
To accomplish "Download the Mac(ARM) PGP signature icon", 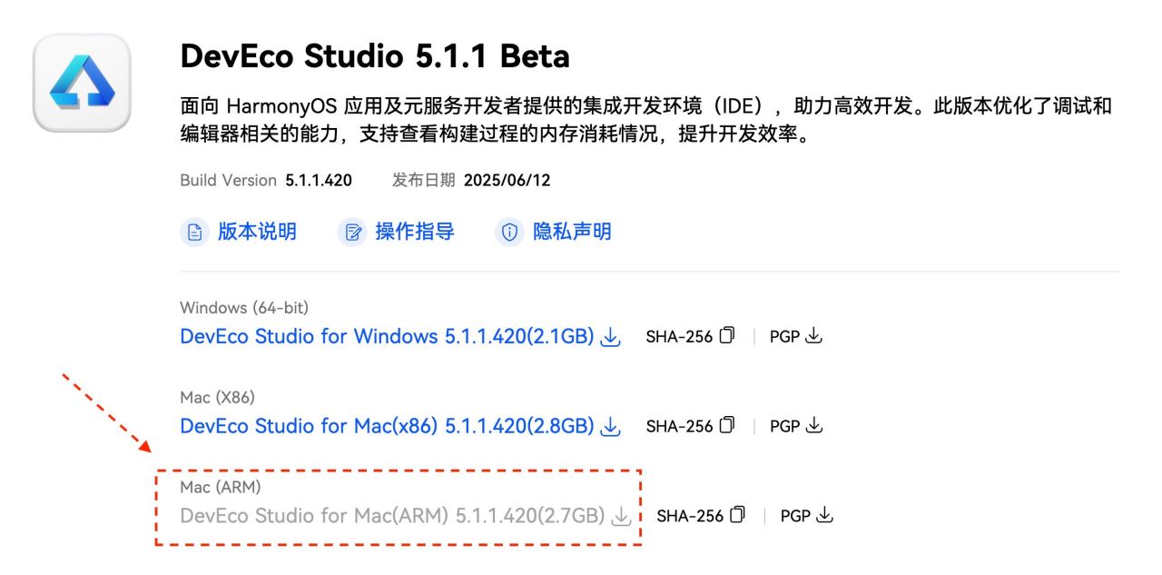I will pyautogui.click(x=825, y=515).
